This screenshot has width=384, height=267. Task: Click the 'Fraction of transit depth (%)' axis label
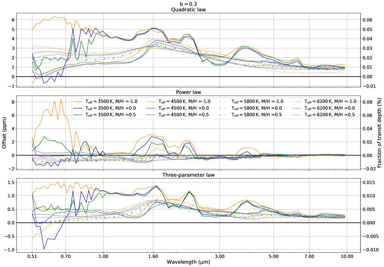(x=379, y=133)
